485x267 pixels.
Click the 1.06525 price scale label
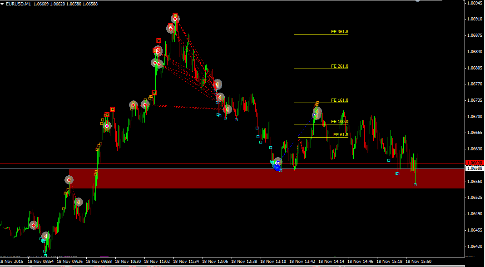[x=475, y=198]
